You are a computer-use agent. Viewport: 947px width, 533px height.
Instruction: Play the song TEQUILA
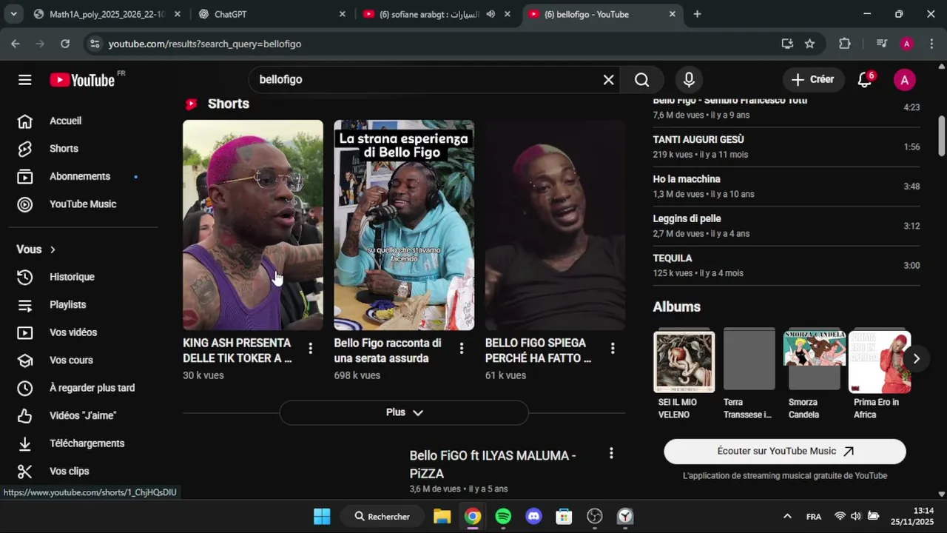point(786,265)
